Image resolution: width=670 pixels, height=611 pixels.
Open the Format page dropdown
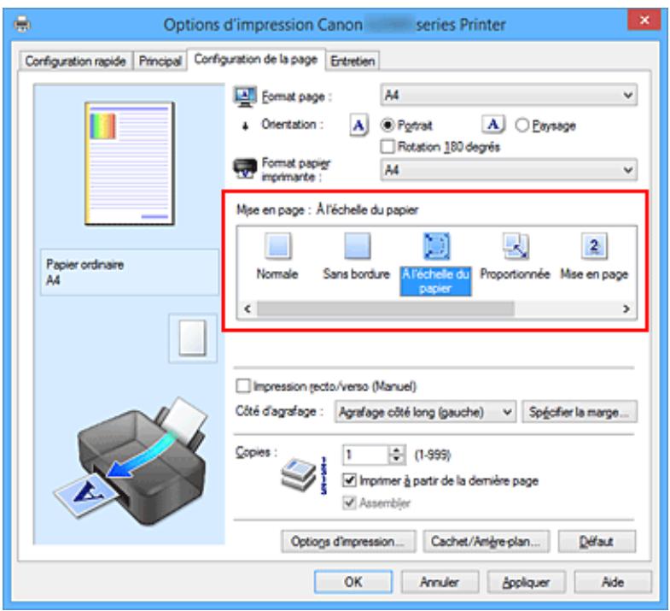(x=509, y=95)
